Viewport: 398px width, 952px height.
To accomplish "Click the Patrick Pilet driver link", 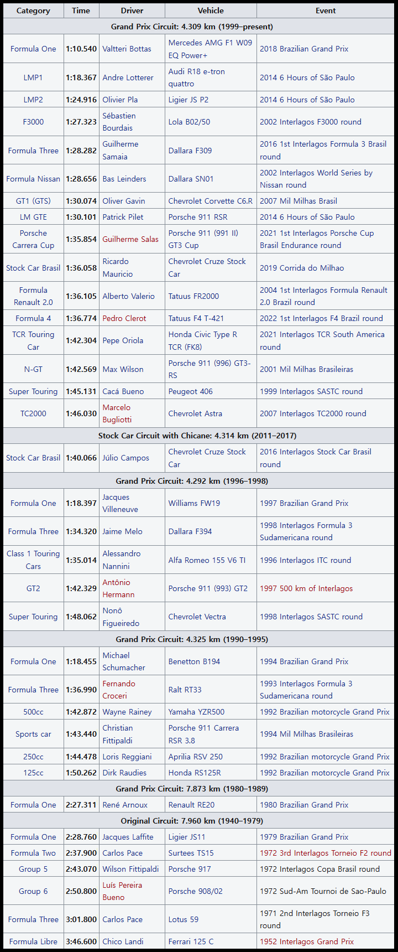I will (x=123, y=217).
